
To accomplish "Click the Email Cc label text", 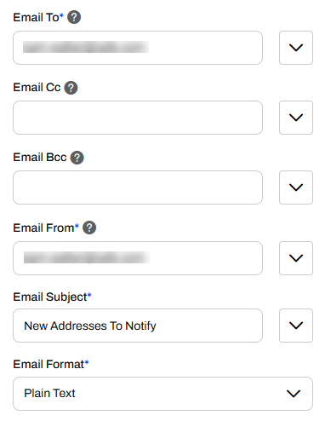I will pos(37,88).
